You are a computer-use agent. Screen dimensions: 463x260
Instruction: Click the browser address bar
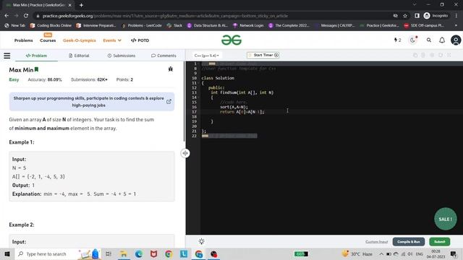[x=213, y=16]
